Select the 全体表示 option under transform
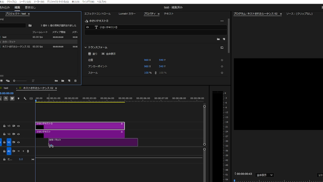Image resolution: width=323 pixels, height=182 pixels. [x=109, y=54]
